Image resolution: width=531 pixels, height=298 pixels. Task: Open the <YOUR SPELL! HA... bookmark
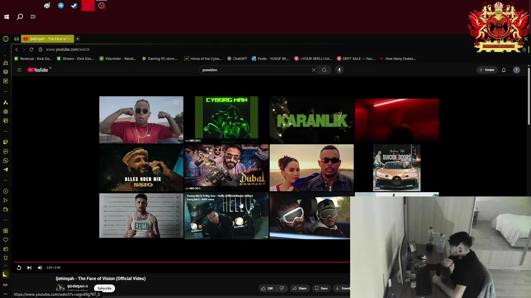coord(313,59)
